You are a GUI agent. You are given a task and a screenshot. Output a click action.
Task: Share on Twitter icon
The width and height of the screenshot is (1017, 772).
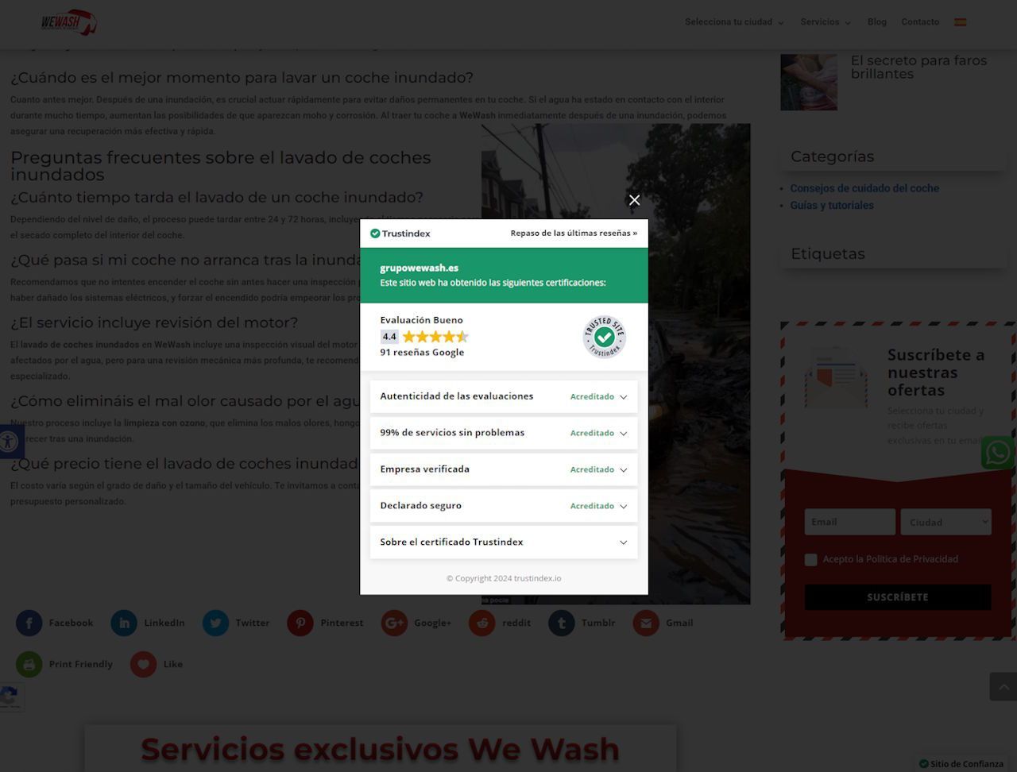click(x=215, y=623)
